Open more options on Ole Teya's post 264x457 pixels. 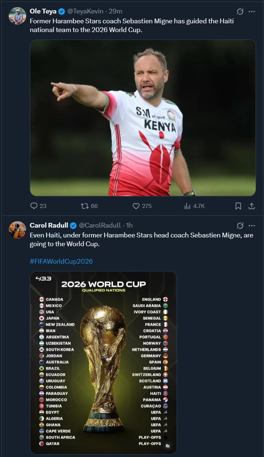pyautogui.click(x=252, y=11)
